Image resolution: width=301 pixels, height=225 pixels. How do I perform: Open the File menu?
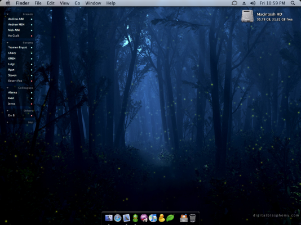click(x=38, y=3)
